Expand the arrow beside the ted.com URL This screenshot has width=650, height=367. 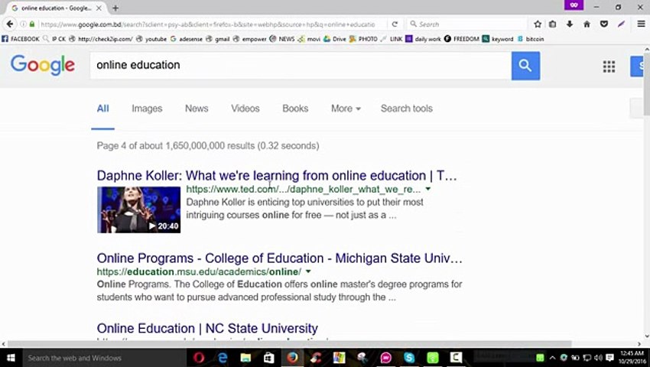click(428, 189)
